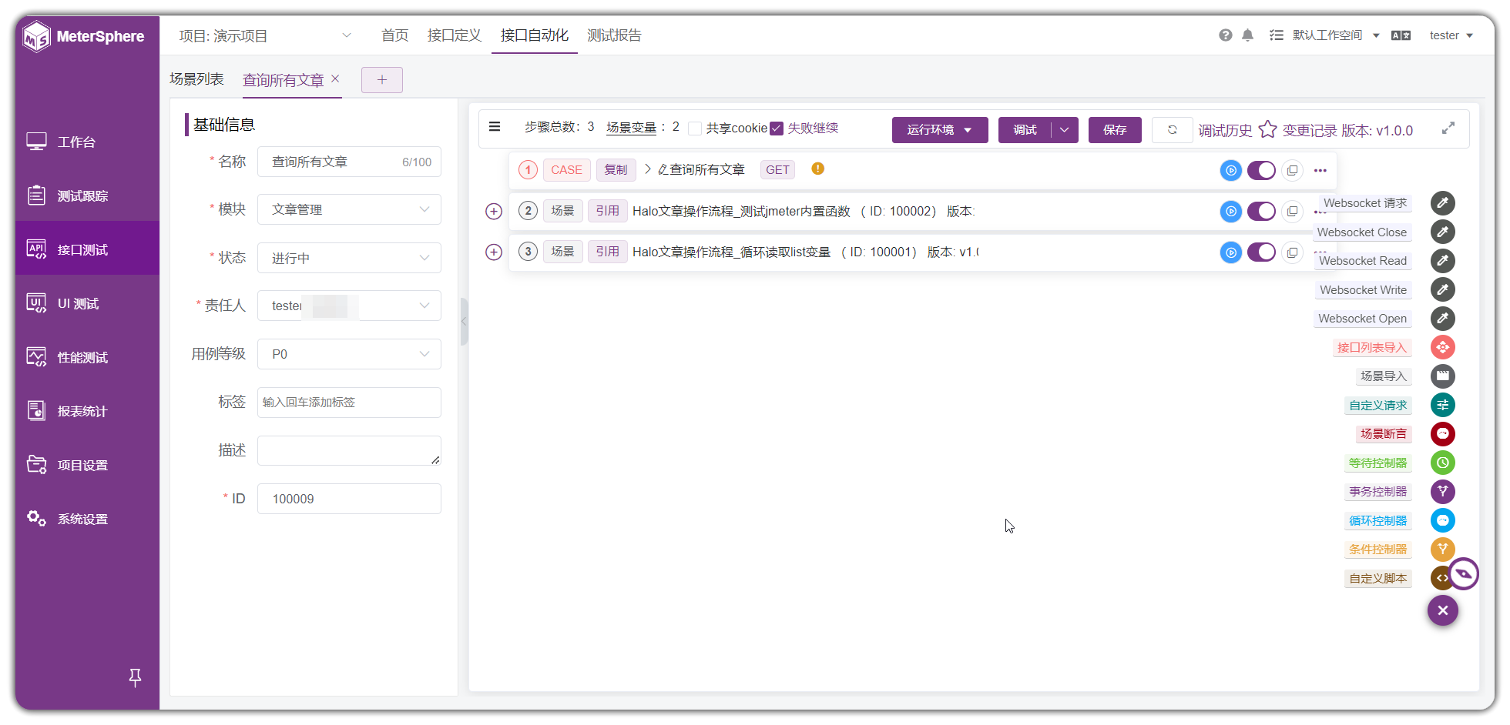1510x725 pixels.
Task: Open 项目设置 in the sidebar
Action: [x=87, y=465]
